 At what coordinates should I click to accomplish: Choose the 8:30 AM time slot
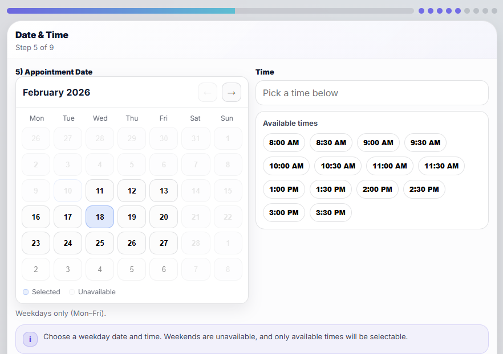[331, 143]
